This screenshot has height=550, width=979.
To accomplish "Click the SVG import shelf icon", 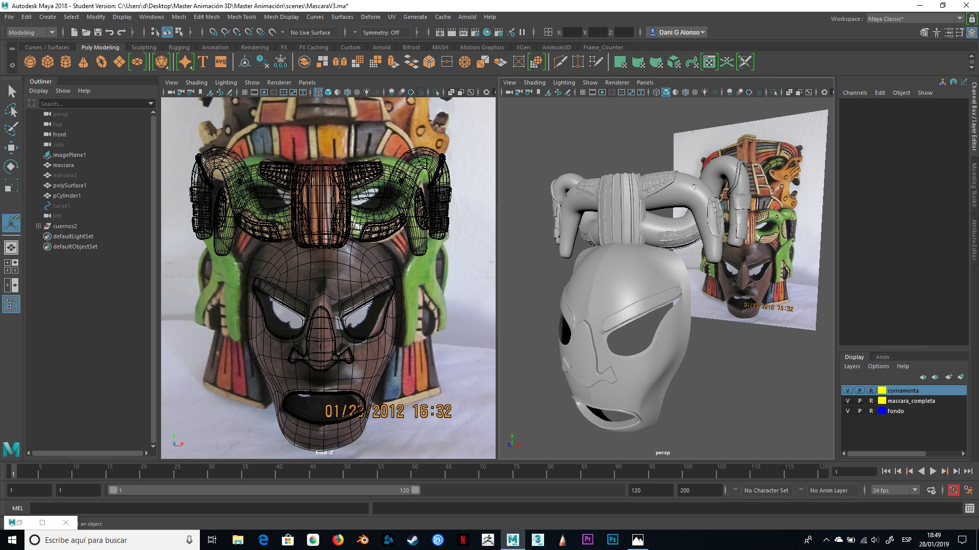I will (x=221, y=62).
